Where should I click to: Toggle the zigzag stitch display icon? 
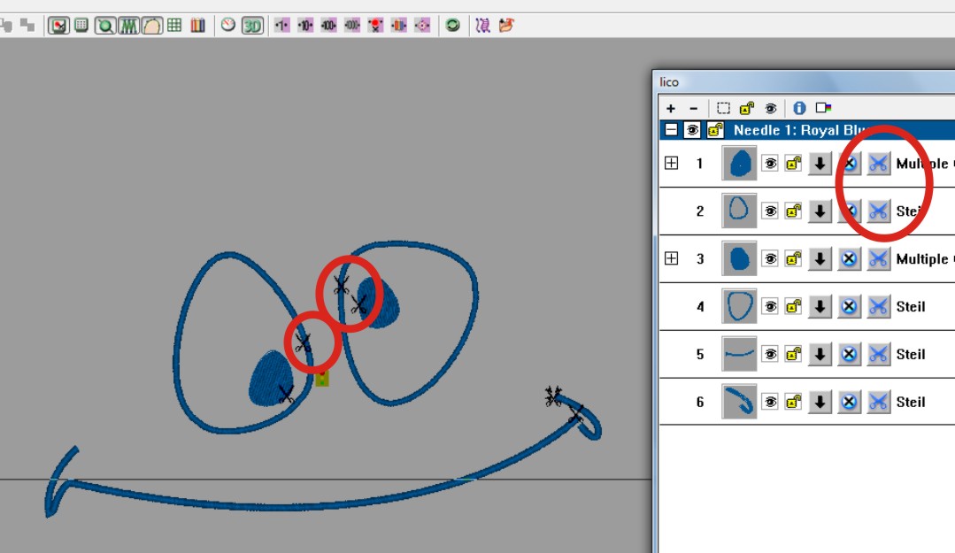[x=128, y=26]
